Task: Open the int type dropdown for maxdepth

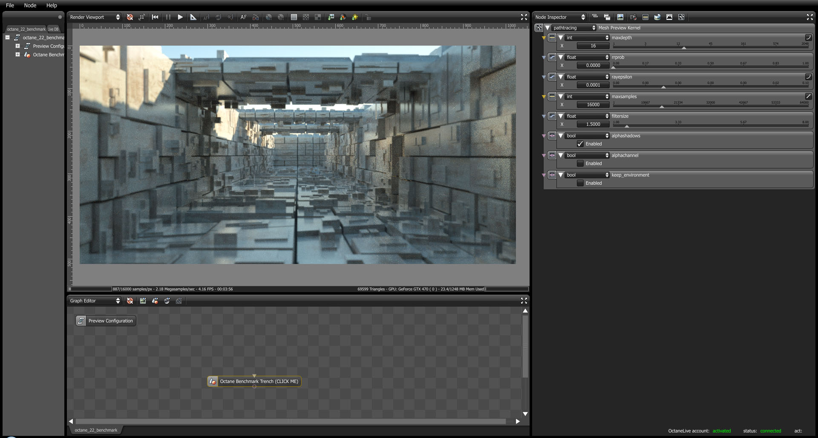Action: click(x=588, y=38)
